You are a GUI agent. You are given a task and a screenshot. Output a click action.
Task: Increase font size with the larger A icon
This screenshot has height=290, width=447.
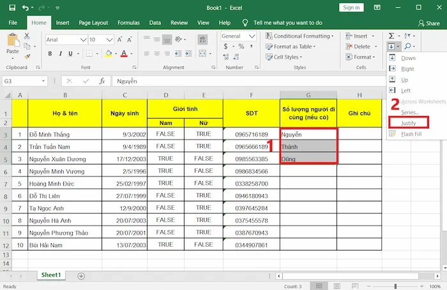point(120,40)
